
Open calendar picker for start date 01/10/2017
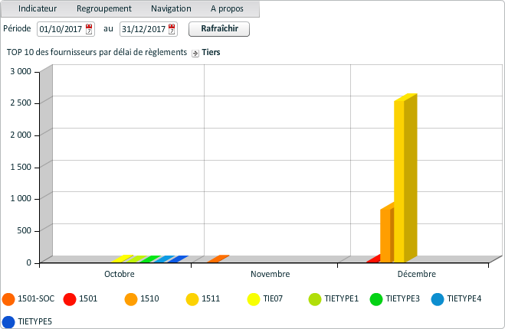[x=89, y=29]
